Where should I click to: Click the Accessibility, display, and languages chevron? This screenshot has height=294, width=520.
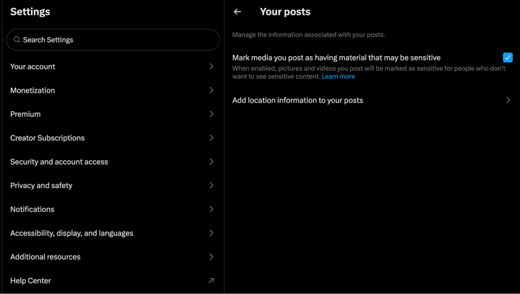coord(211,233)
